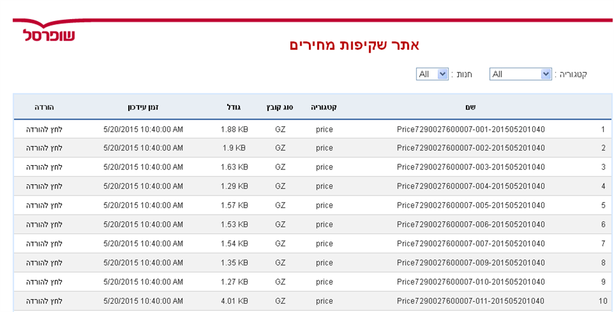Download file in row 5
Image resolution: width=614 pixels, height=312 pixels.
pos(44,205)
